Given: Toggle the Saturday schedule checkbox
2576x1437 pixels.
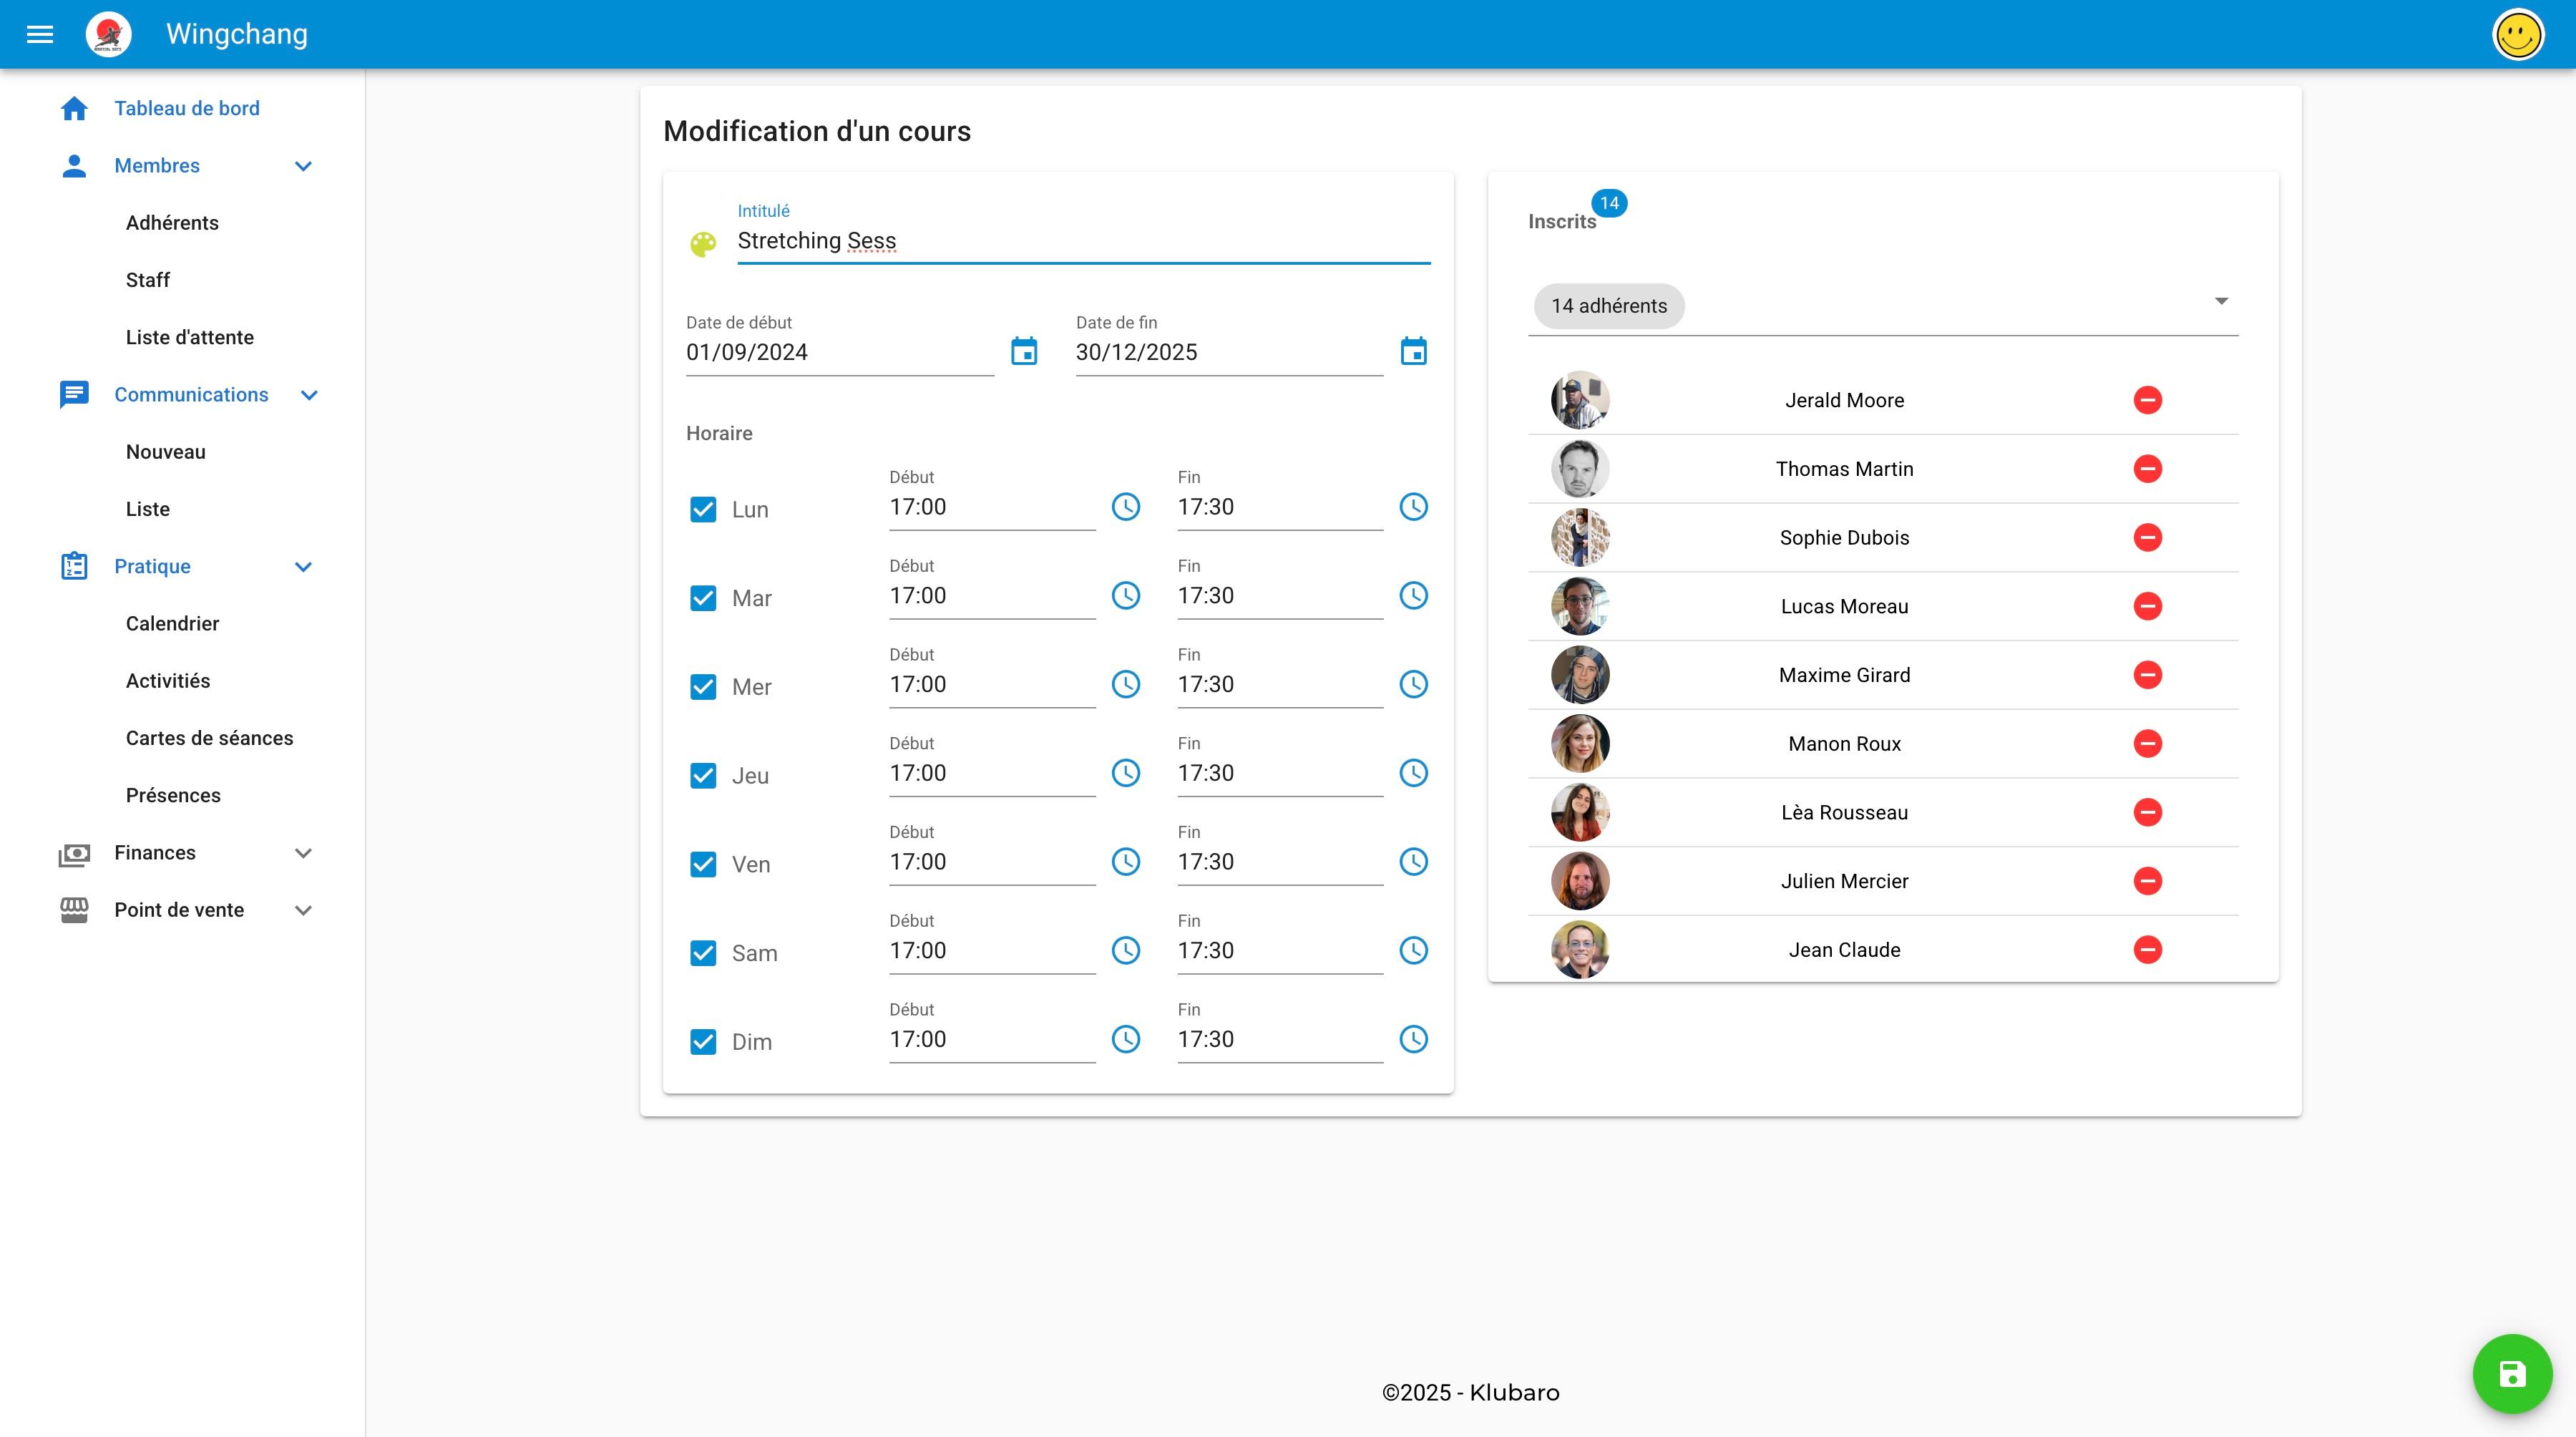Looking at the screenshot, I should pyautogui.click(x=703, y=952).
